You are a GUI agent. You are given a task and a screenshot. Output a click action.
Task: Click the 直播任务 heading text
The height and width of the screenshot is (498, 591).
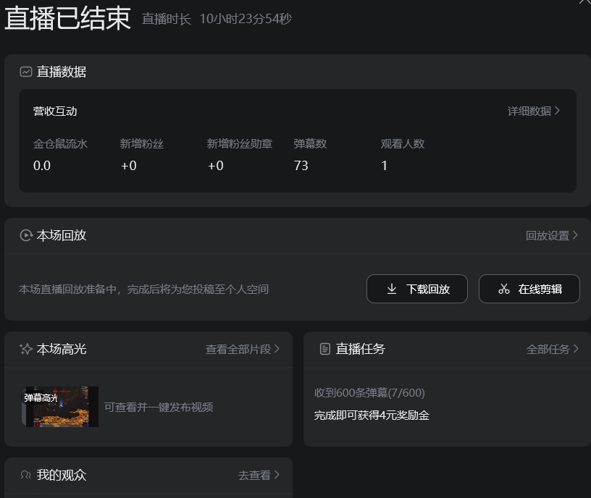tap(361, 349)
